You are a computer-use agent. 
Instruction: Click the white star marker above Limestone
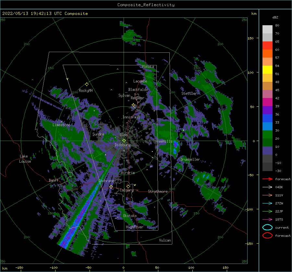(x=61, y=122)
